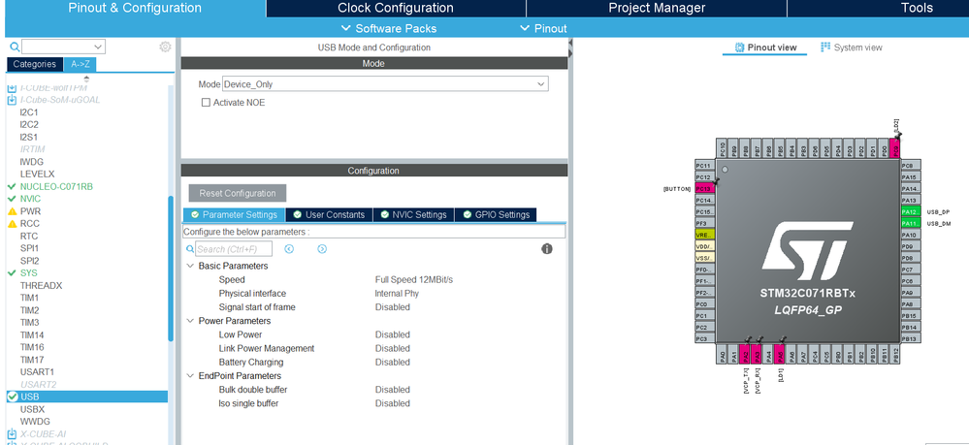Open the settings gear in the peripheral panel
This screenshot has width=969, height=445.
click(165, 47)
